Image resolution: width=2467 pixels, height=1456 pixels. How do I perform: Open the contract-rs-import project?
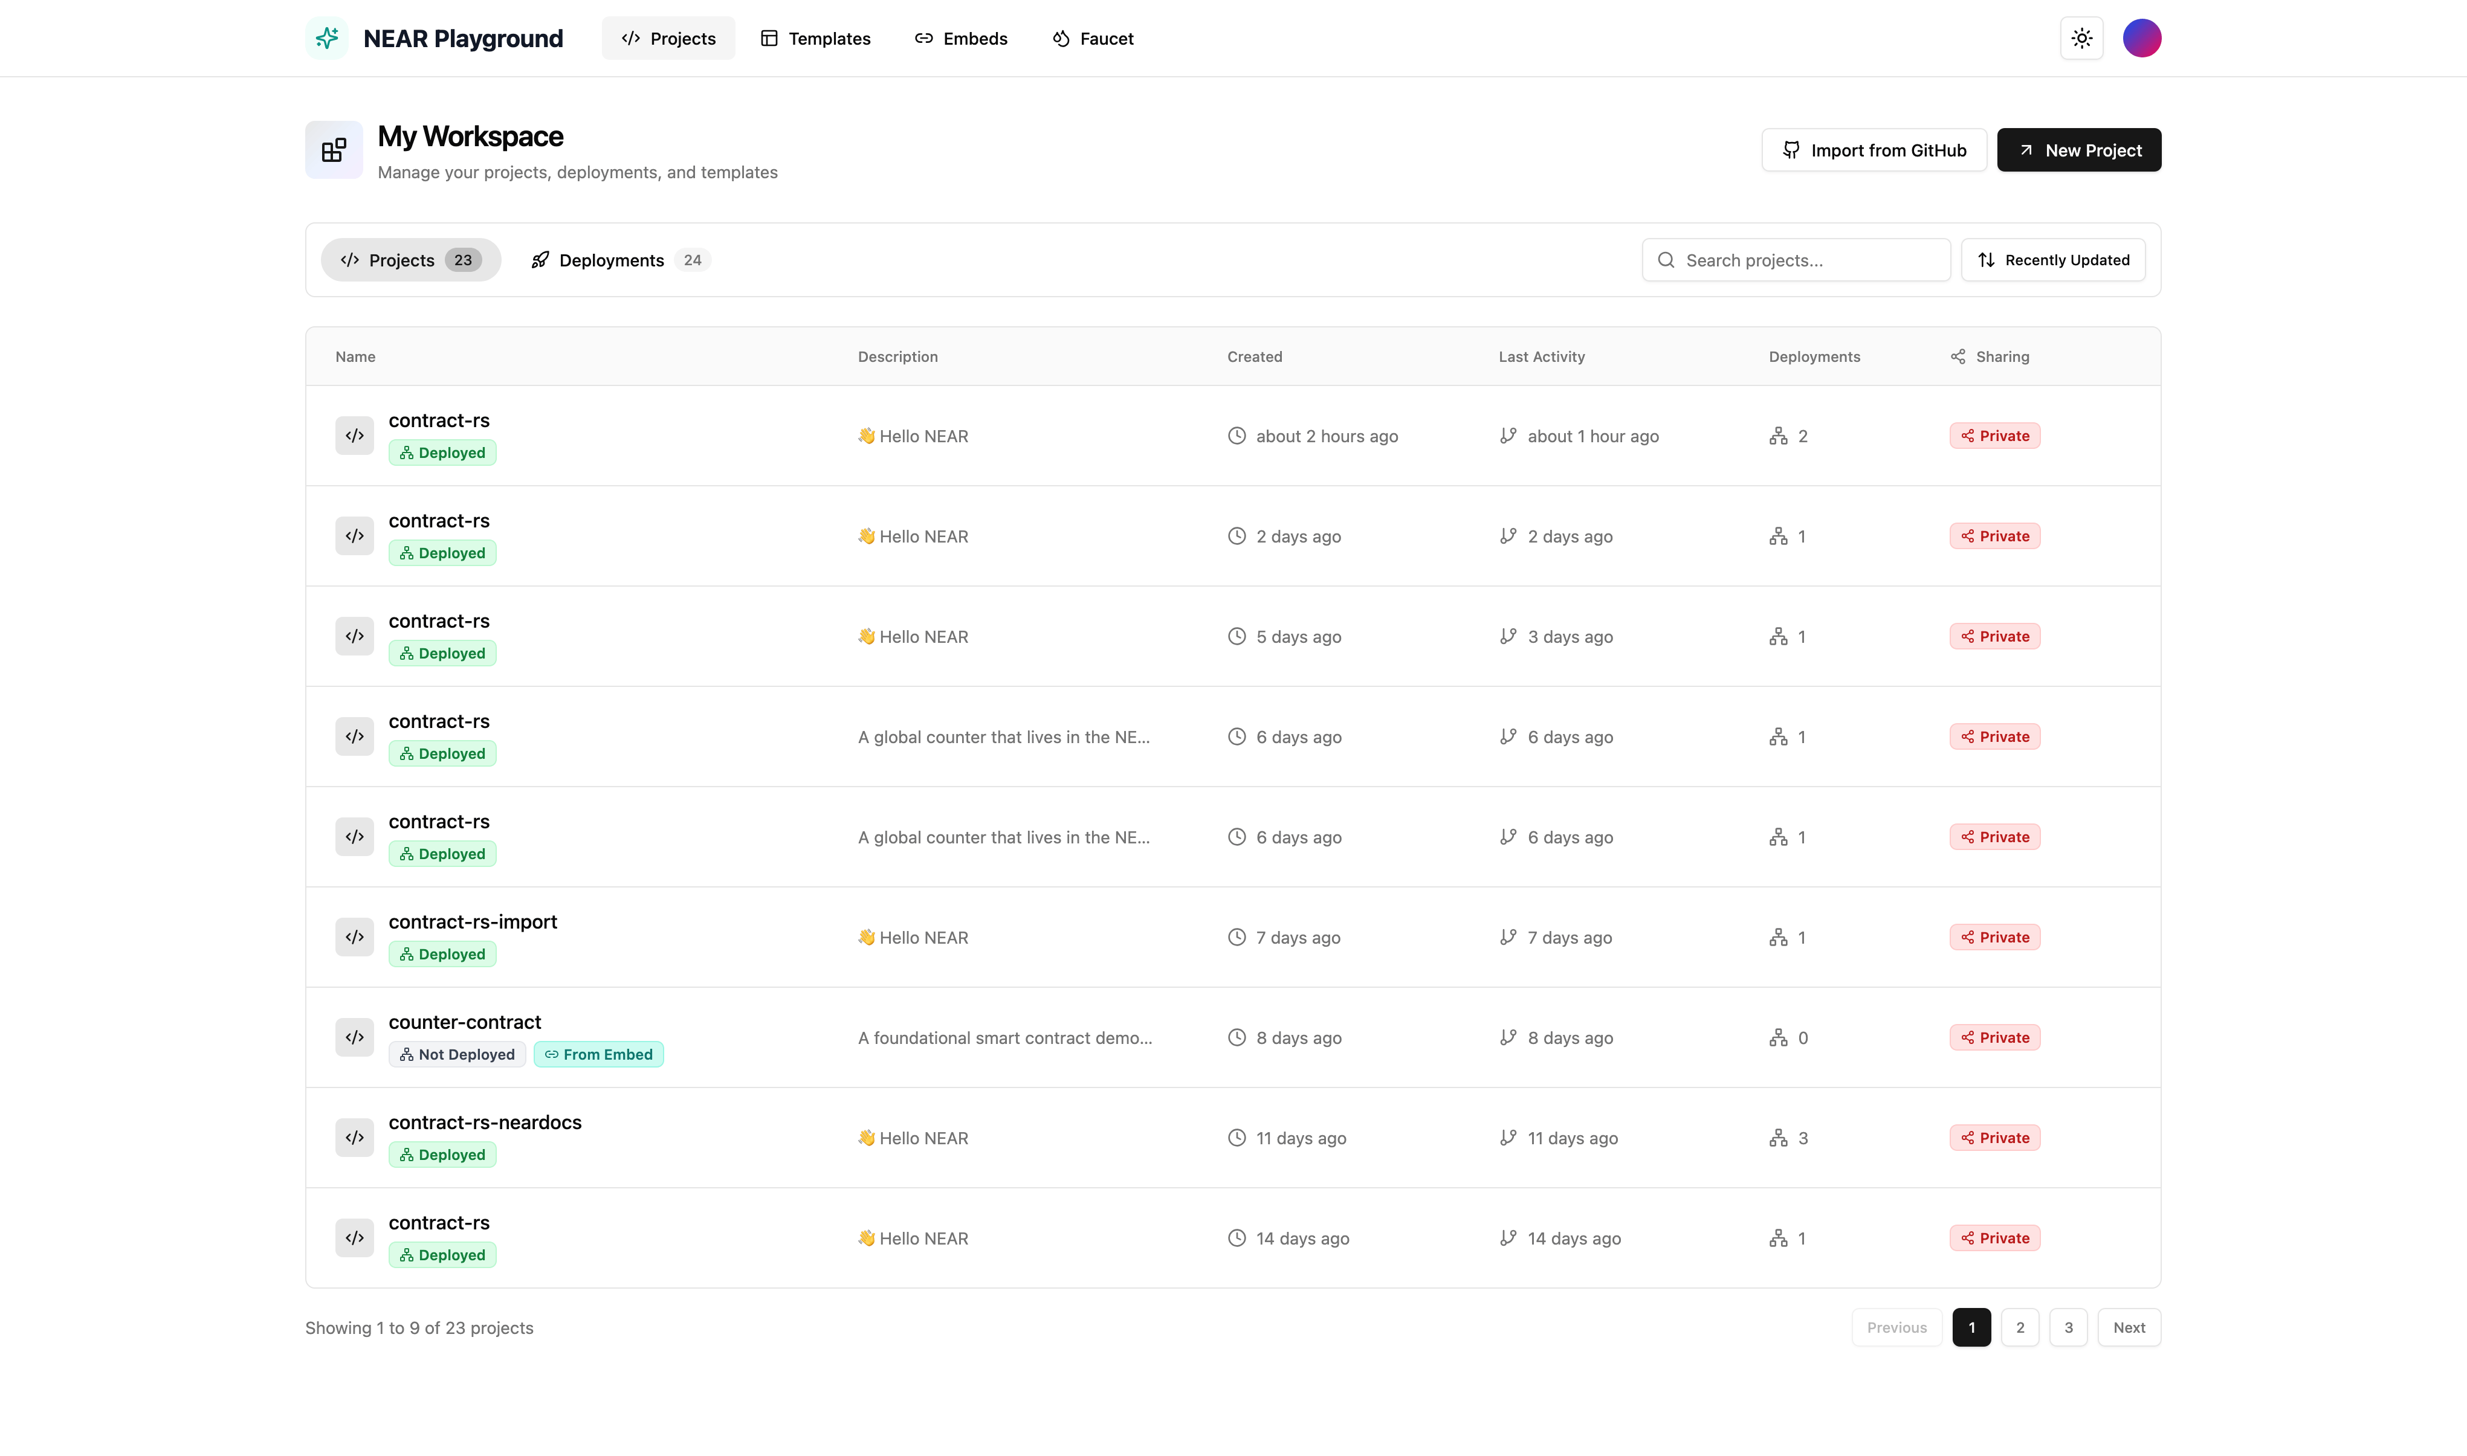pos(472,921)
